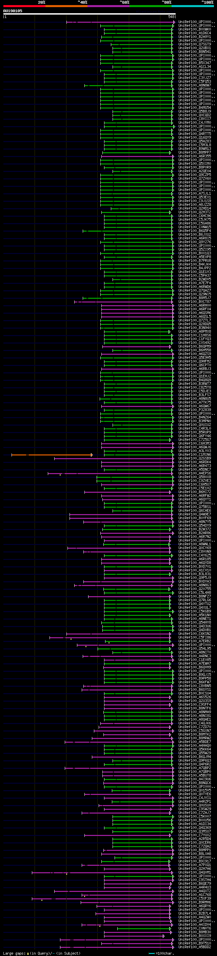Viewport: 217px width, 956px height.
Task: Open hit UniRef100_A1D6C4
Action: [x=194, y=33]
